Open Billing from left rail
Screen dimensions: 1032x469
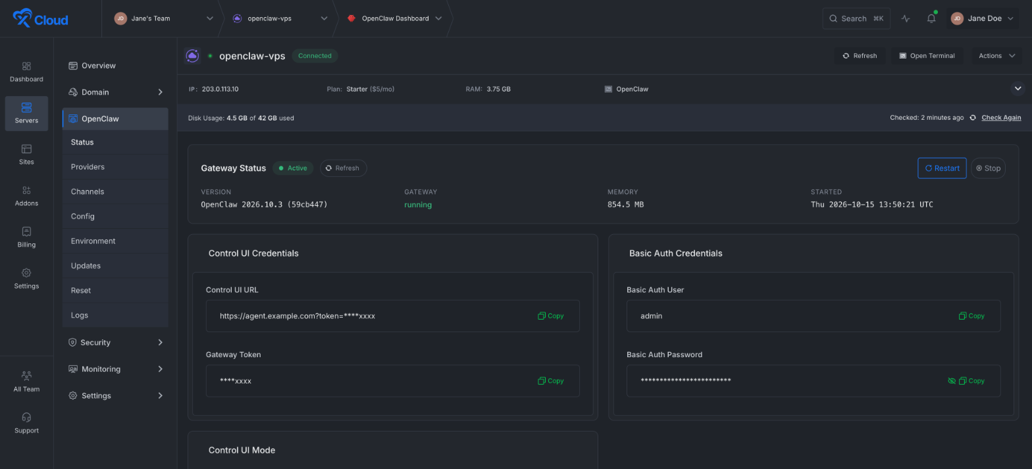26,237
